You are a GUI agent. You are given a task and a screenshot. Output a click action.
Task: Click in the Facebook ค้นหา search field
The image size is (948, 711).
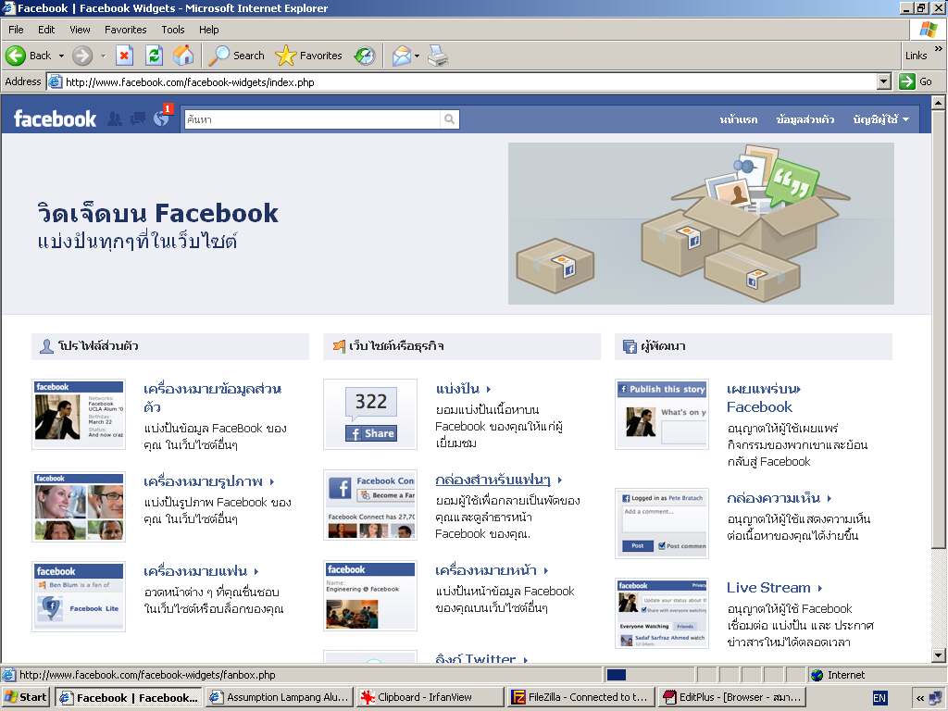(x=311, y=119)
